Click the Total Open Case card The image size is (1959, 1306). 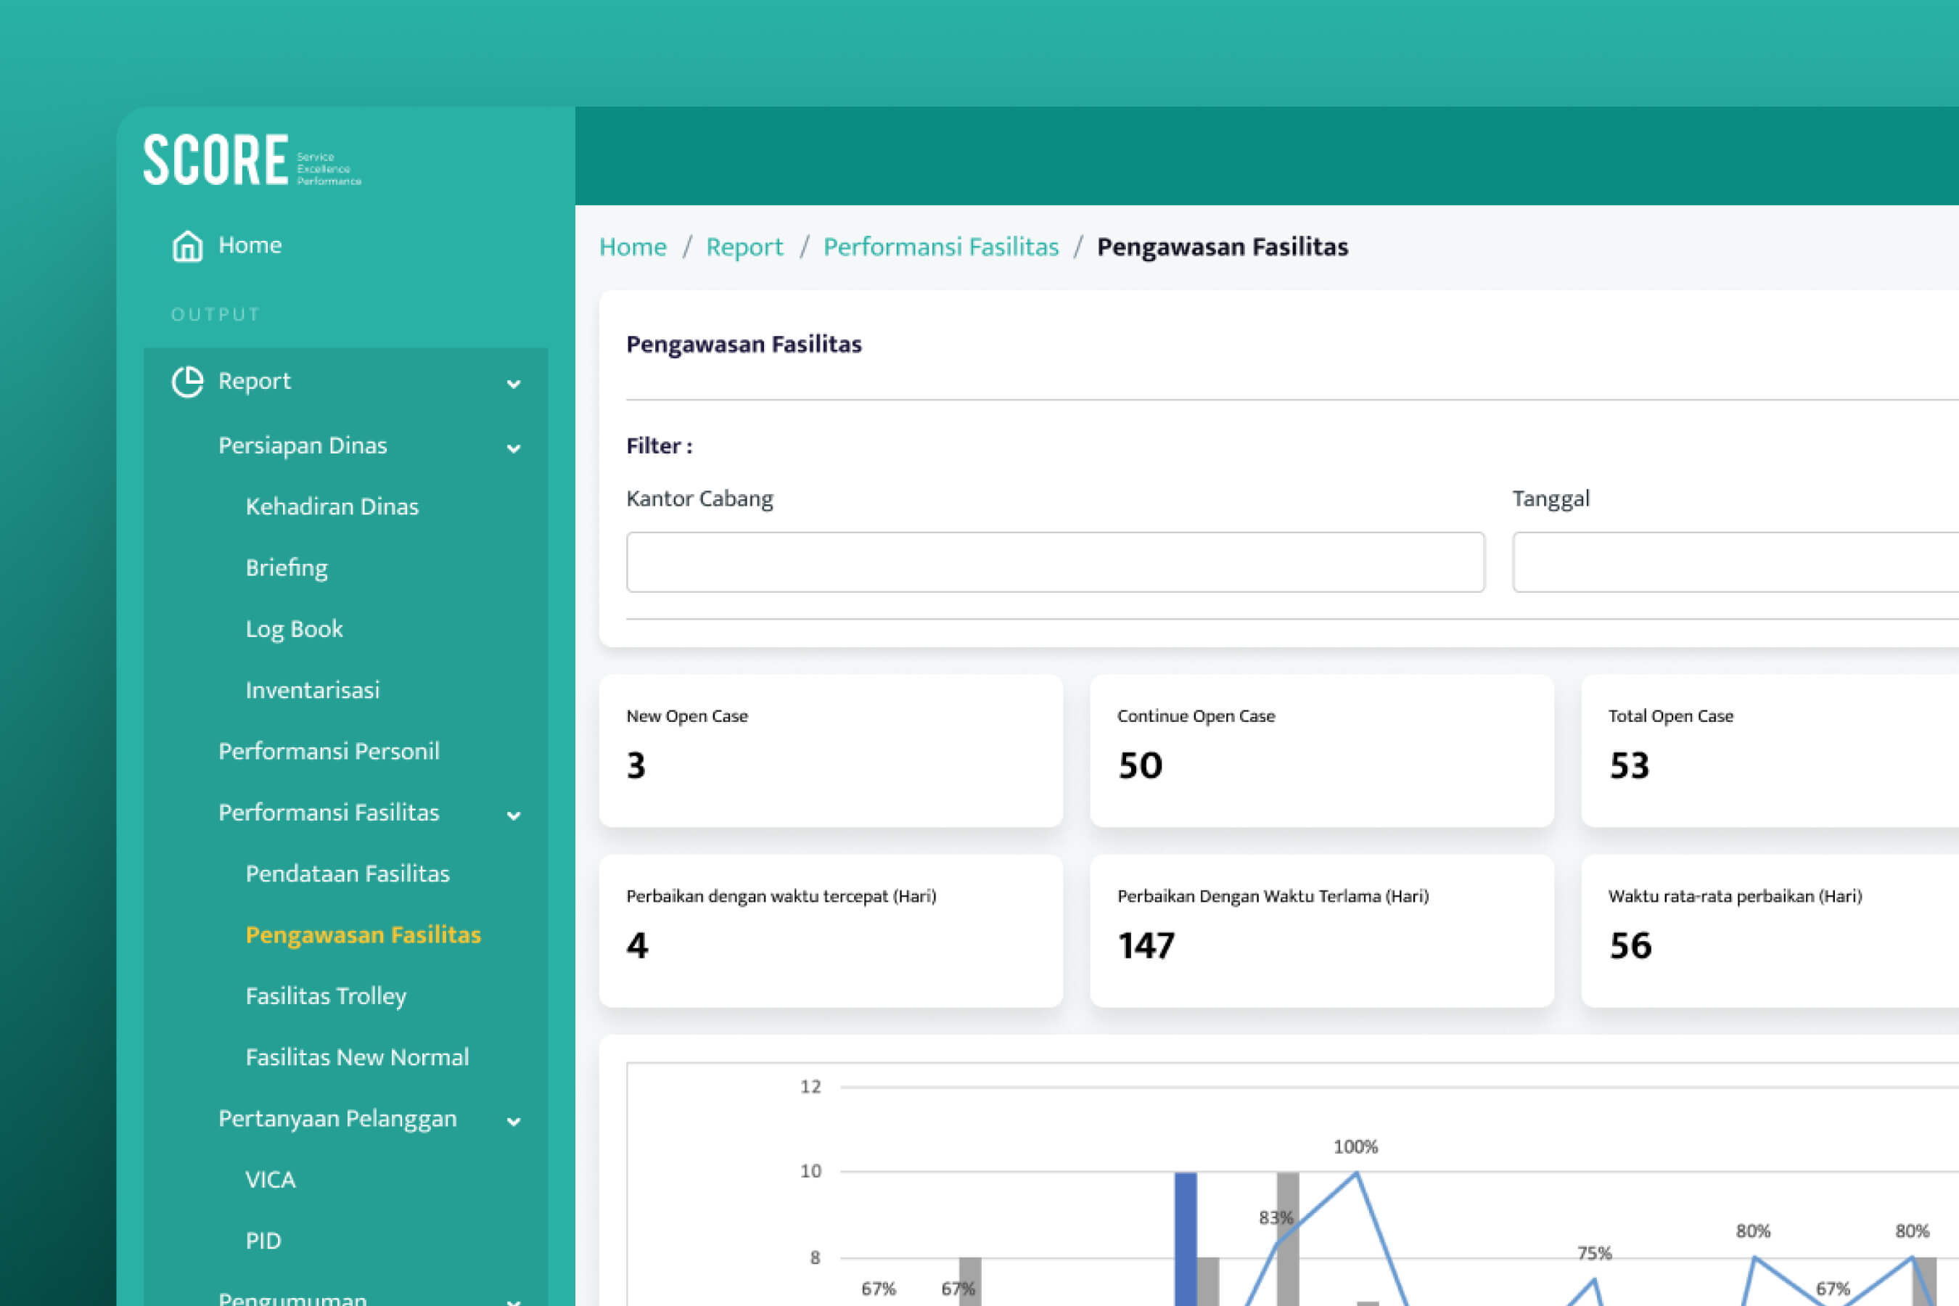[x=1770, y=750]
